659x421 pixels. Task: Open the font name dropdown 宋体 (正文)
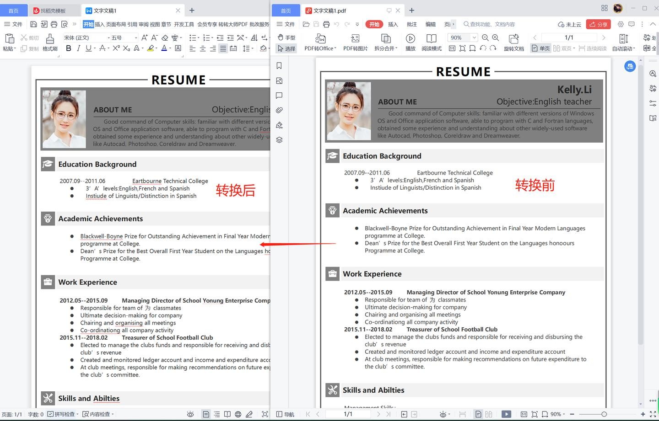[86, 37]
